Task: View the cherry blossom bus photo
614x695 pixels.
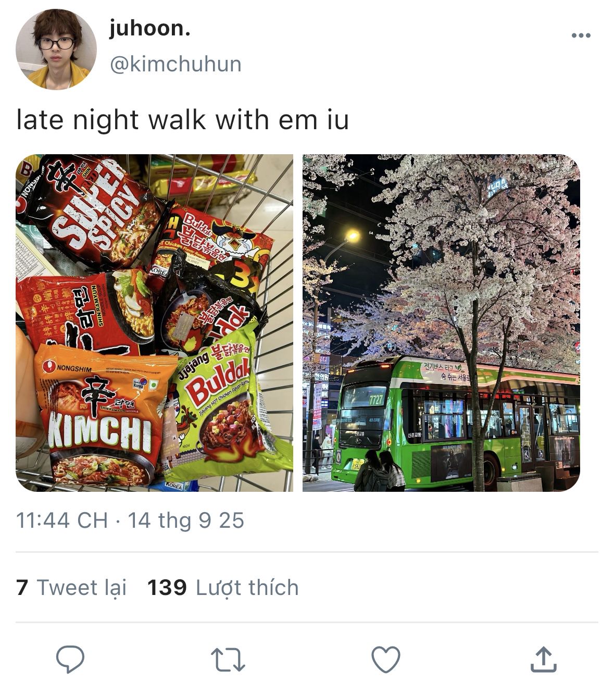Action: (441, 323)
